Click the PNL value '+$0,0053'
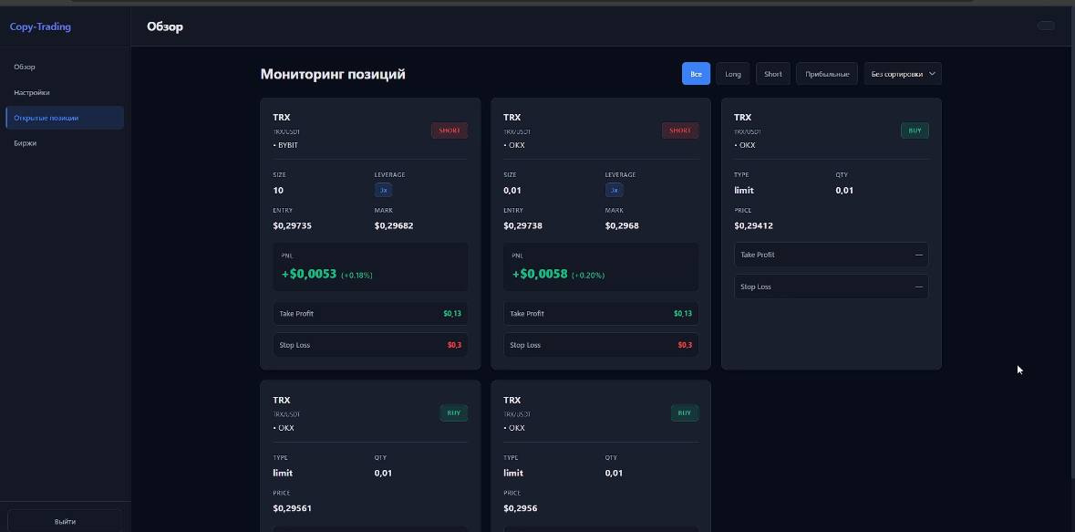The height and width of the screenshot is (532, 1075). (x=309, y=274)
